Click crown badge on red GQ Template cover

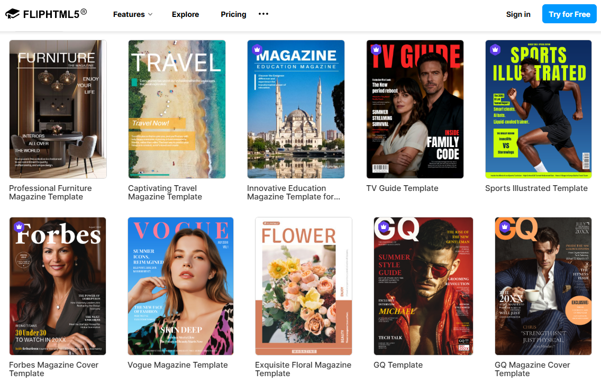pyautogui.click(x=384, y=226)
